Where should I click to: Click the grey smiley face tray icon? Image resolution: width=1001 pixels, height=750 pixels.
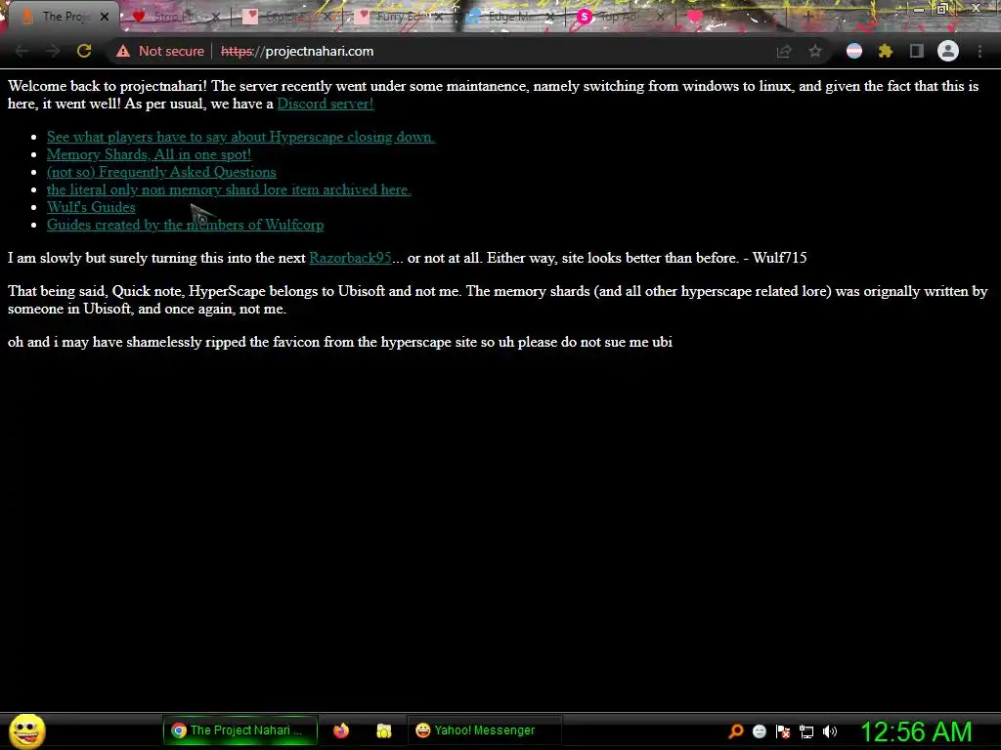point(759,730)
